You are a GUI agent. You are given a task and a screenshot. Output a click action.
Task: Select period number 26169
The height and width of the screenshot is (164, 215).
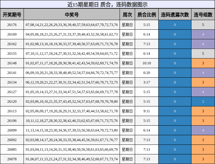click(12, 34)
